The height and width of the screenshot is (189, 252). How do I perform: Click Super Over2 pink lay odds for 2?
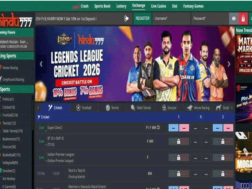click(228, 128)
